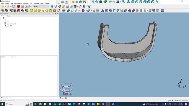Screen dimensions: 189x106
Task: Click the draw style no-entry icon
Action: pos(101,2)
